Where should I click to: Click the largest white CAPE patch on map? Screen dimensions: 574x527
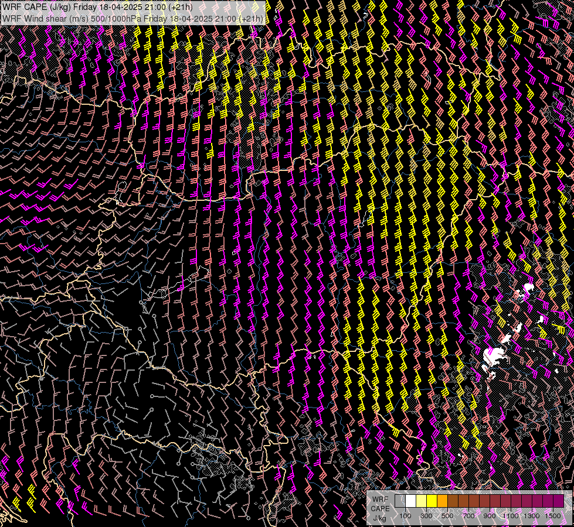(x=493, y=357)
